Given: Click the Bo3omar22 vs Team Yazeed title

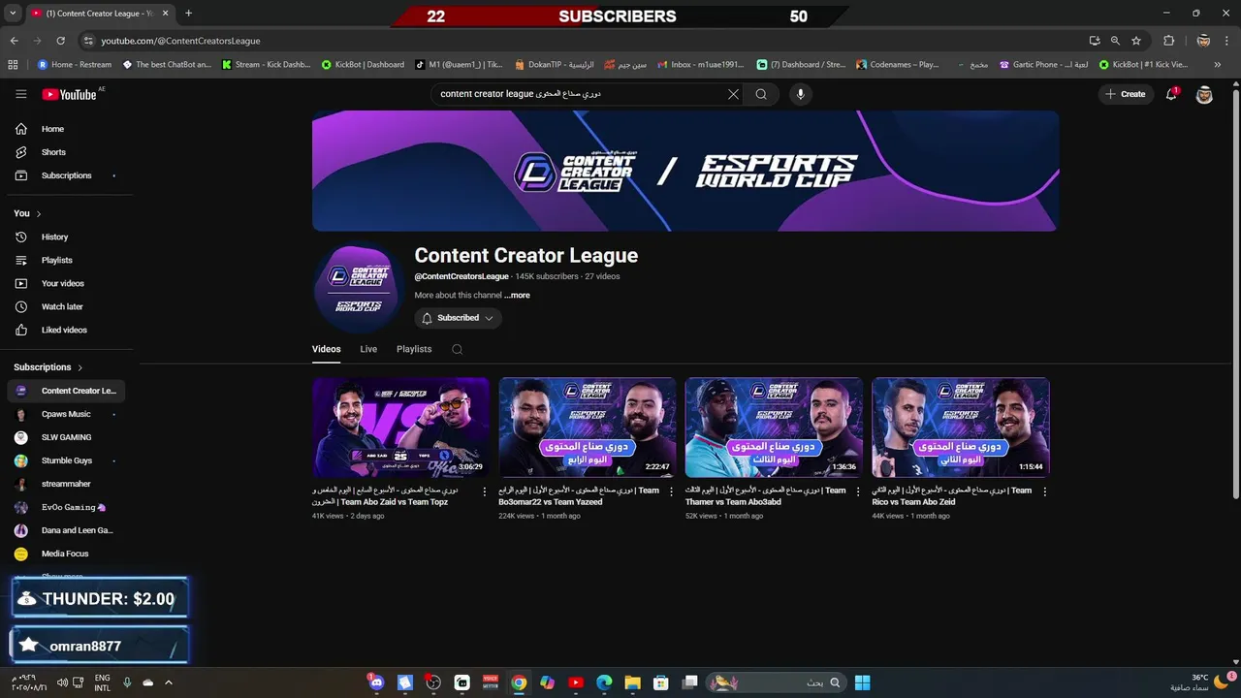Looking at the screenshot, I should click(x=579, y=496).
